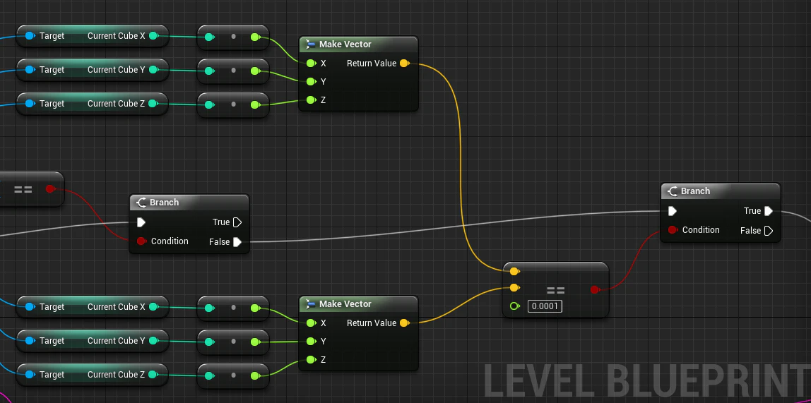
Task: Click teal input pin of bottom X conversion node
Action: click(x=209, y=308)
